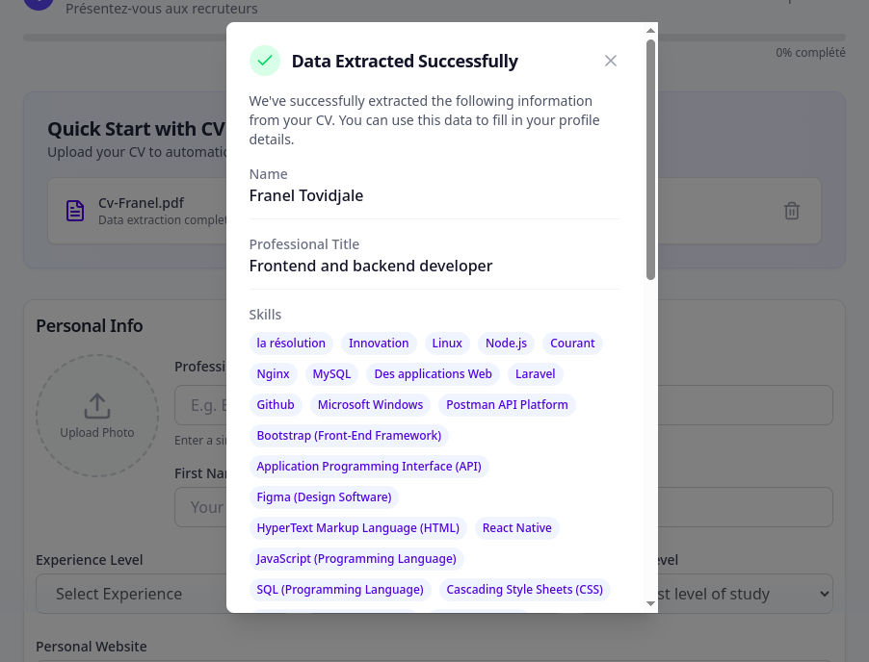Click the Upload Photo circle area
869x662 pixels.
pyautogui.click(x=97, y=416)
